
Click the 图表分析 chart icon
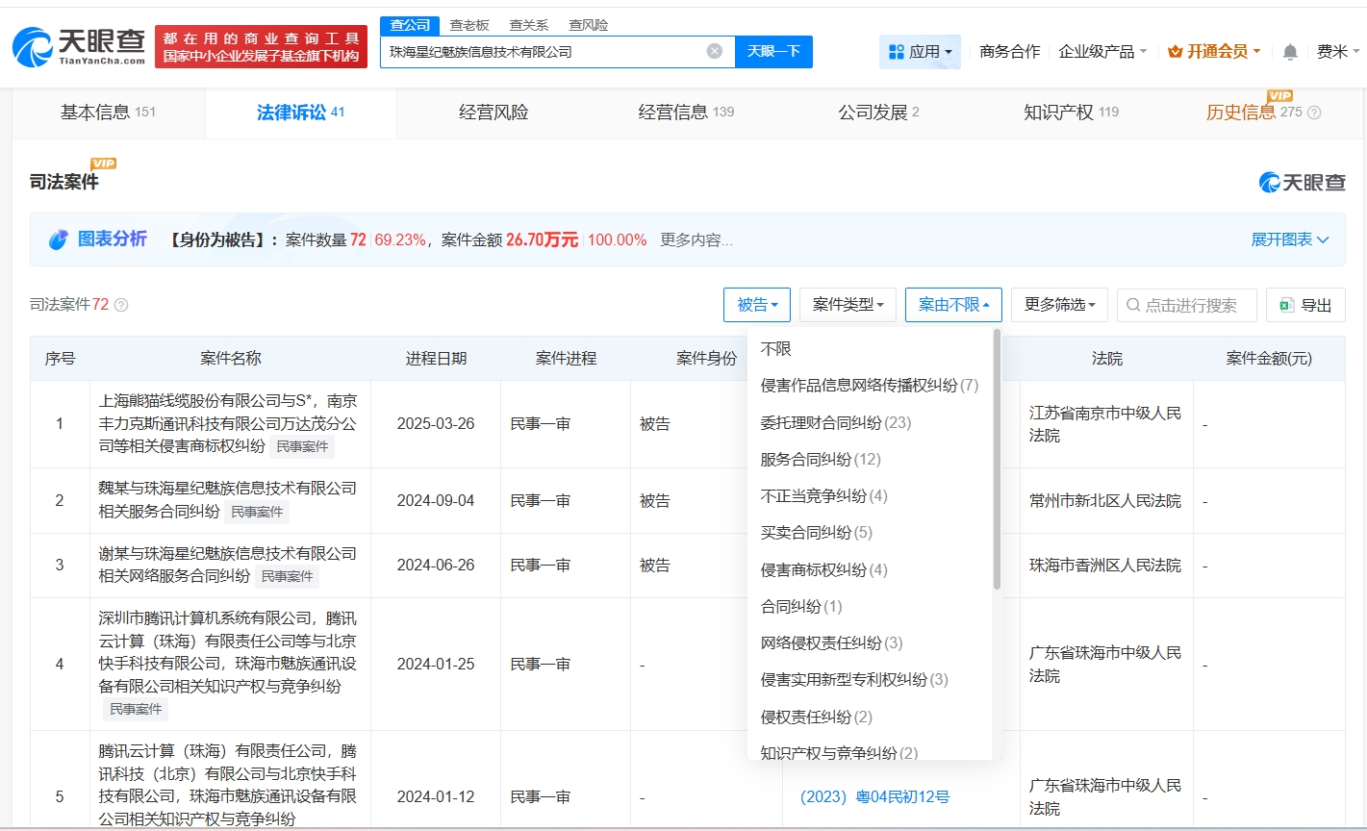[x=60, y=239]
